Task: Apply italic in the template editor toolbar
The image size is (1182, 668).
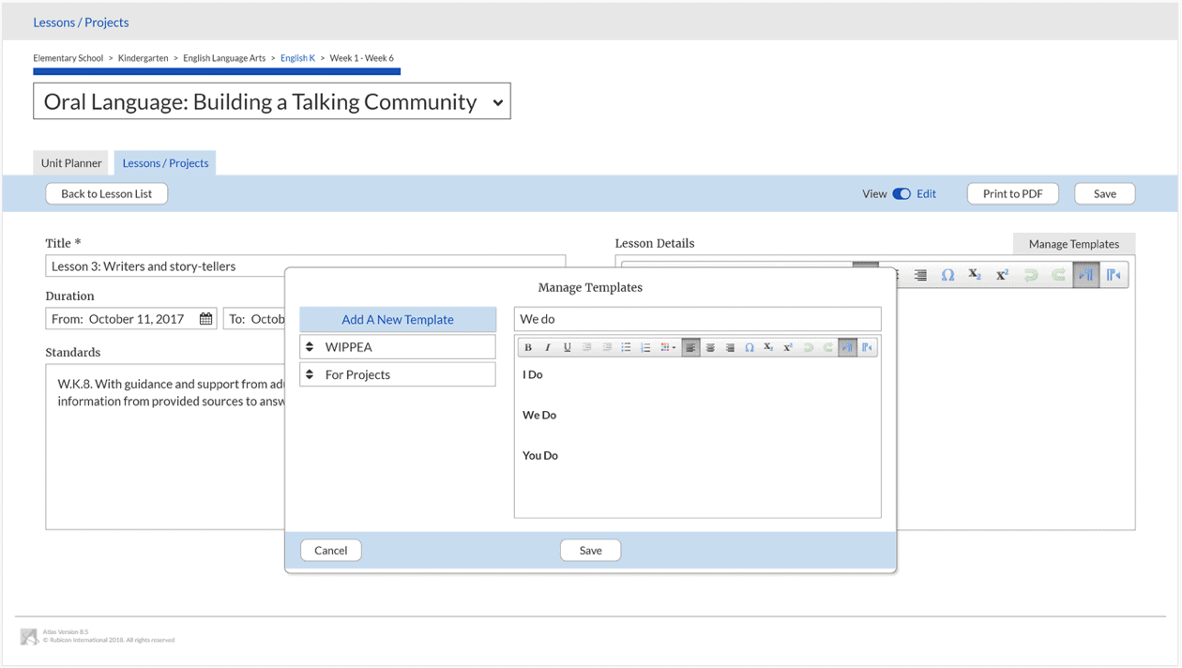Action: (548, 347)
